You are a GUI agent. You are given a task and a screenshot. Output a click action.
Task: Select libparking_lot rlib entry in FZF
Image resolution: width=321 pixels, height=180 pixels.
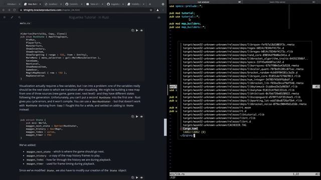pos(242,100)
